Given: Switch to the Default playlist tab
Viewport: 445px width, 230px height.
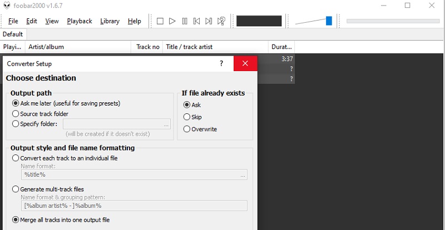Looking at the screenshot, I should click(x=13, y=34).
